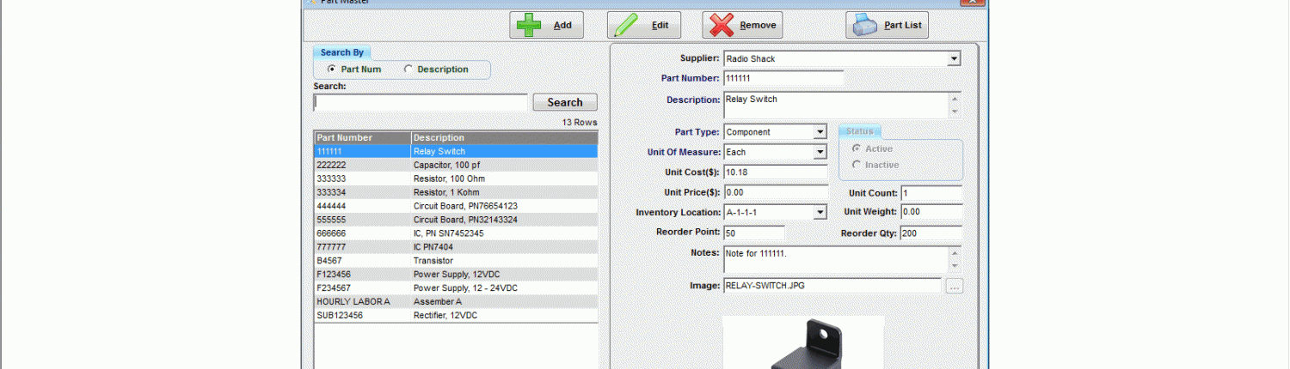Select the Transistor B4567 row
Viewport: 1290px width, 369px height.
456,261
